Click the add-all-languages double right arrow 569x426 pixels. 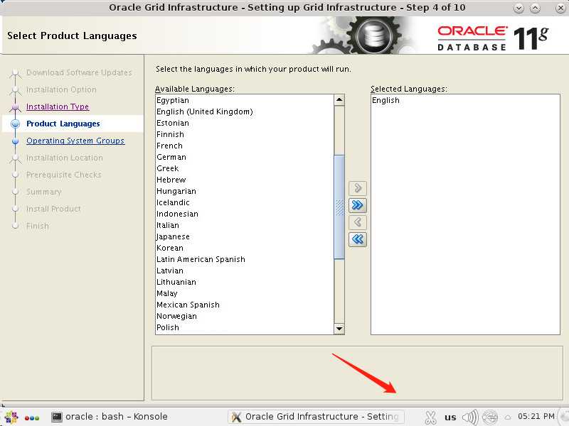click(358, 205)
